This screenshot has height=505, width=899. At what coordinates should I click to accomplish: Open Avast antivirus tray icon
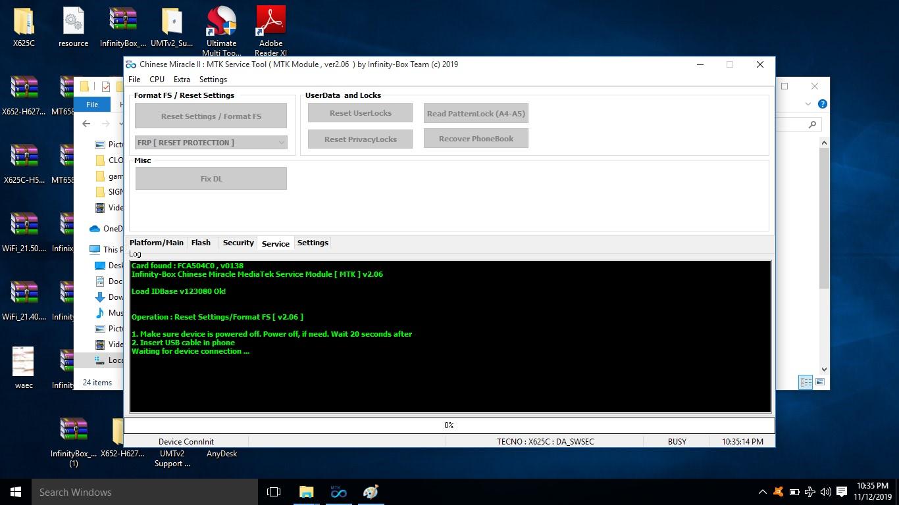point(778,492)
